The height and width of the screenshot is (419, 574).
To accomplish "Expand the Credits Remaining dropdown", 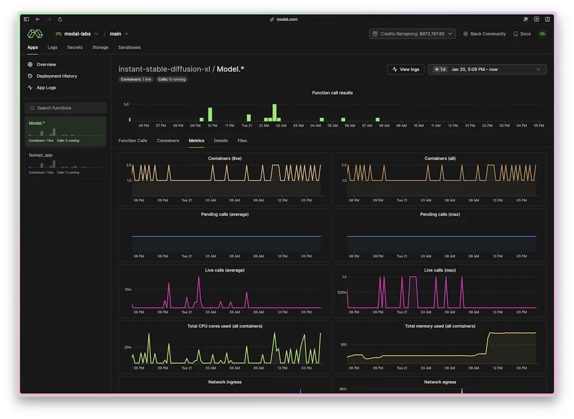I will coord(450,33).
